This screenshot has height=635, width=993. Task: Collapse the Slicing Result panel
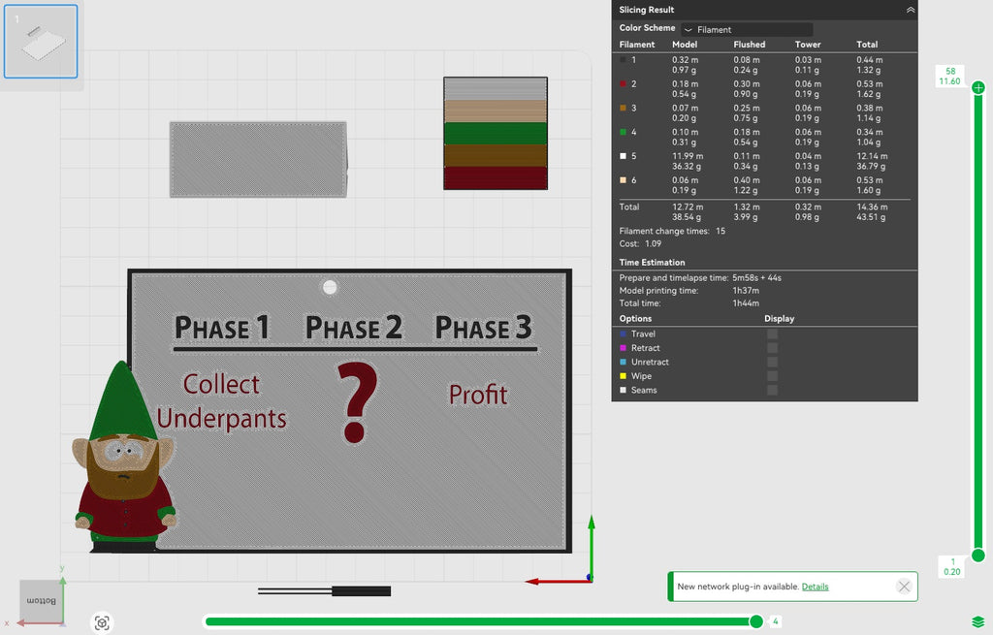pyautogui.click(x=910, y=10)
